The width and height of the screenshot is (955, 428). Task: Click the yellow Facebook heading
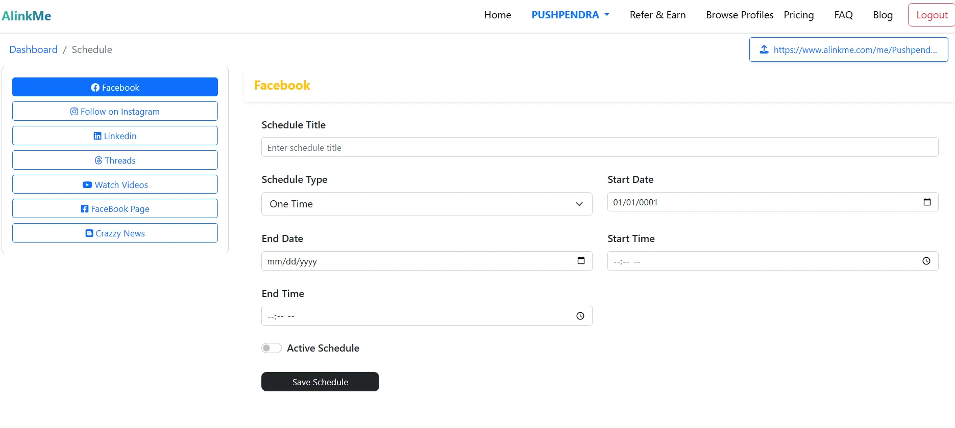(282, 85)
